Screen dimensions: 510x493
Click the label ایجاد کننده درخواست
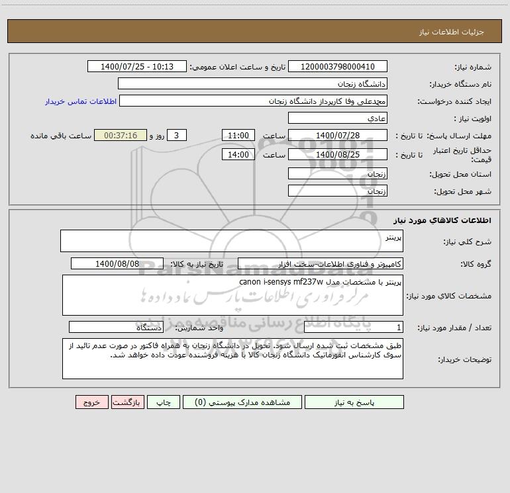click(x=454, y=101)
